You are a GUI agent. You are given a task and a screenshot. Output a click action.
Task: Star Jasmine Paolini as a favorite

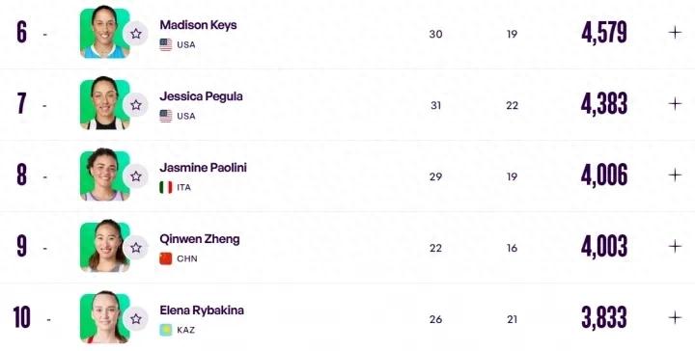[x=136, y=176]
